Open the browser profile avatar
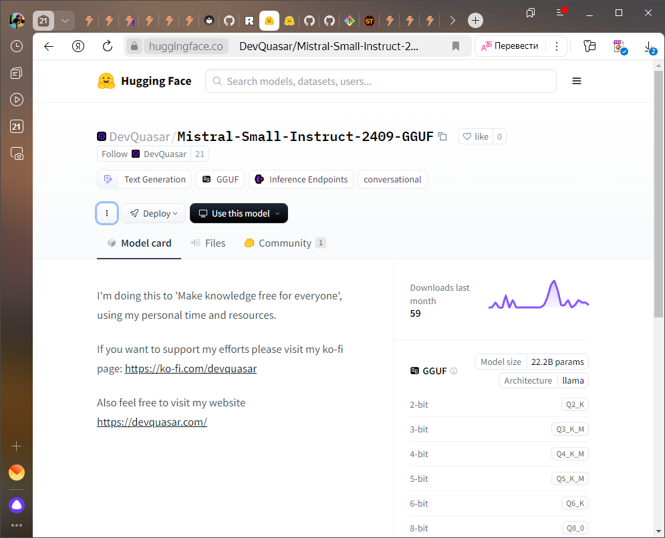Image resolution: width=665 pixels, height=538 pixels. pyautogui.click(x=17, y=20)
